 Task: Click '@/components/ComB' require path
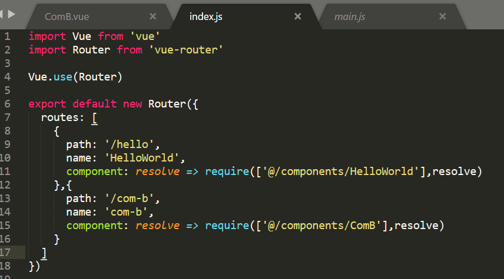[321, 226]
